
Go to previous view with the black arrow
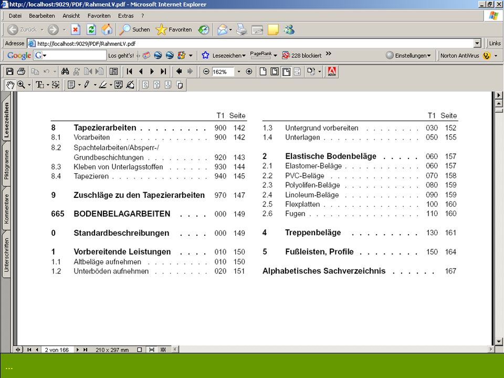click(x=179, y=71)
